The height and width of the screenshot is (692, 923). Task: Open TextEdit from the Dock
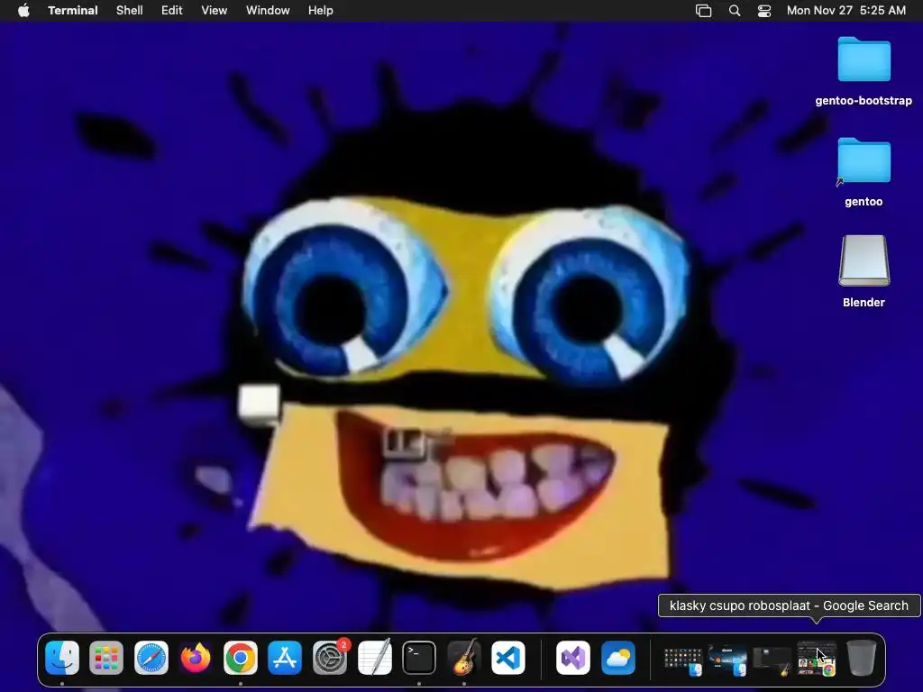point(374,657)
